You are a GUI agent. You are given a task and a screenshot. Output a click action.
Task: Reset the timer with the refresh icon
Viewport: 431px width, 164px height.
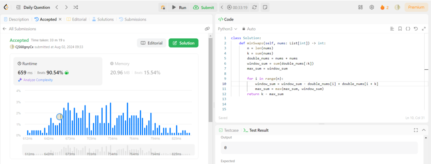tap(254, 8)
